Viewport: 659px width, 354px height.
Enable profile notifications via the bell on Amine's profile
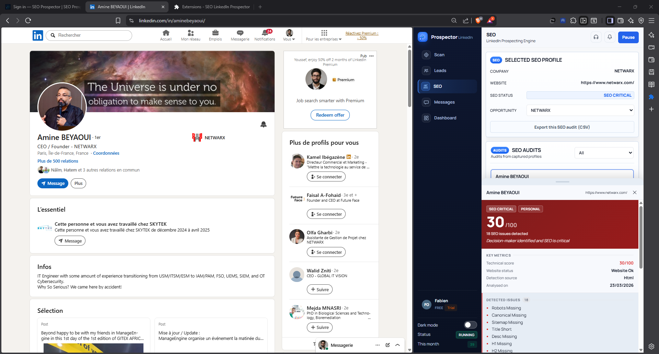point(263,125)
